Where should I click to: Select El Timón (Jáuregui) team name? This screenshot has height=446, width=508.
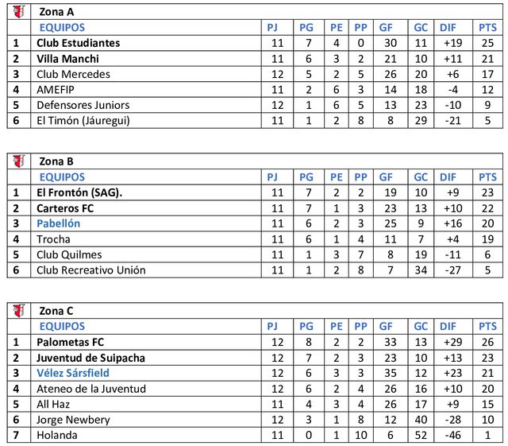[x=83, y=120]
